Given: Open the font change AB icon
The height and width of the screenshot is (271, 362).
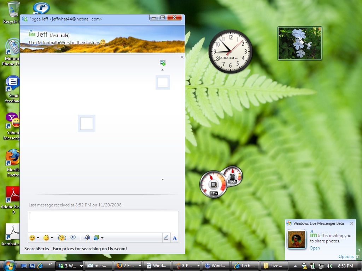Looking at the screenshot, I should click(x=87, y=238).
